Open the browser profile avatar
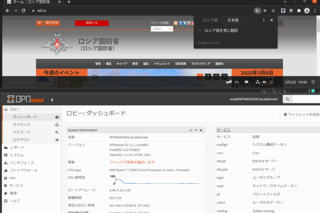 click(306, 10)
